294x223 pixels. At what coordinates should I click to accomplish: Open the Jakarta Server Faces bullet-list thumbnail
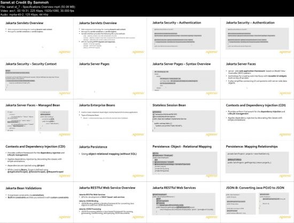click(x=257, y=79)
